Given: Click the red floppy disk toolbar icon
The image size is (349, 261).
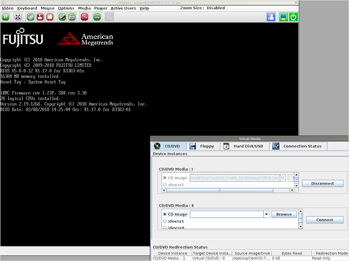Looking at the screenshot, I should click(40, 17).
